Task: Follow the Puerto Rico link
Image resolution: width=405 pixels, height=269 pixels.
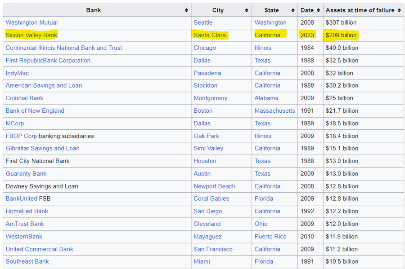Action: [270, 237]
